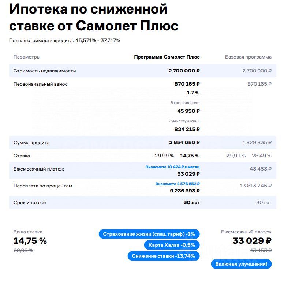Click the "Сумма кредита" value 2 654 050 ₽
Image resolution: width=284 pixels, height=292 pixels.
coord(184,143)
